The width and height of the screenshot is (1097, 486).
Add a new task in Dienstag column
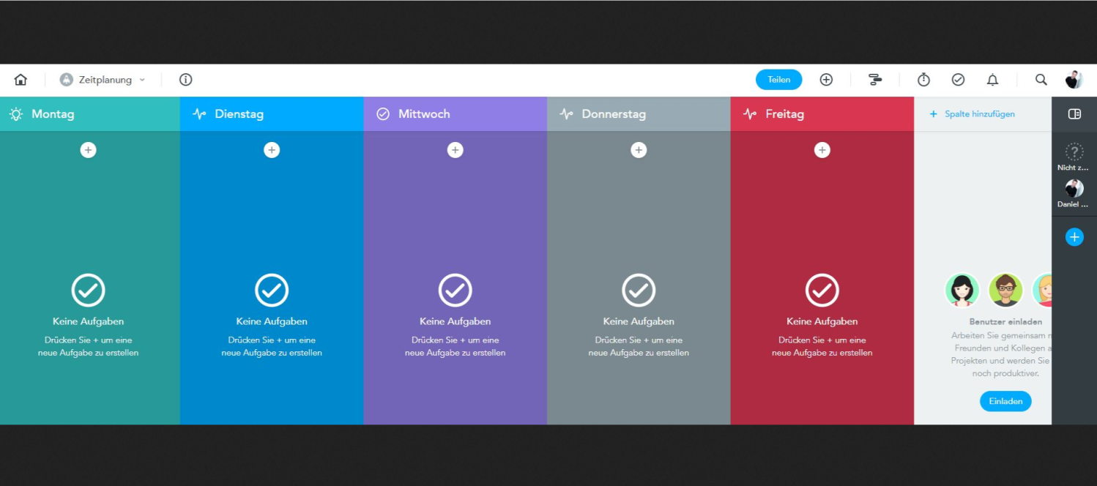(272, 150)
